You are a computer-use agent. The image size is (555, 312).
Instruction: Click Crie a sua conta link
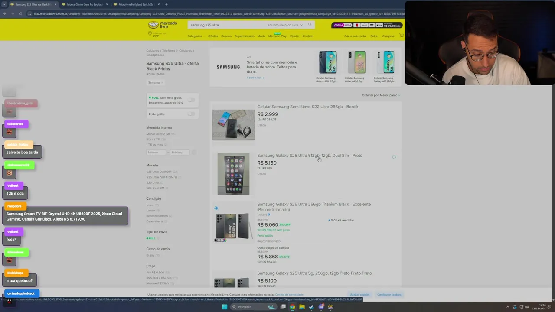click(x=355, y=36)
